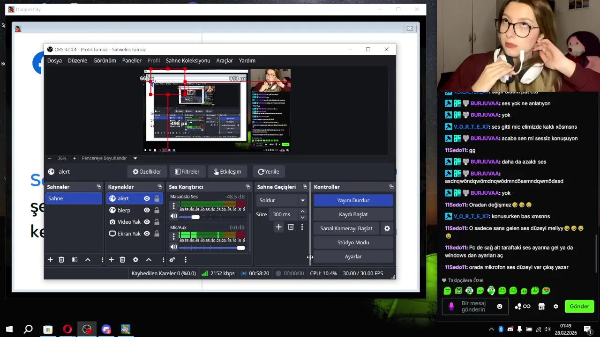
Task: Click Yayını Durdur to stop streaming
Action: click(x=353, y=200)
